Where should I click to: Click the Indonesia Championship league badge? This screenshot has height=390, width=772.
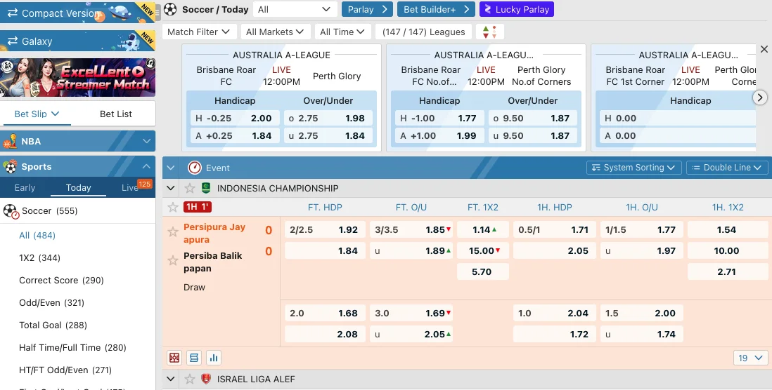coord(206,188)
